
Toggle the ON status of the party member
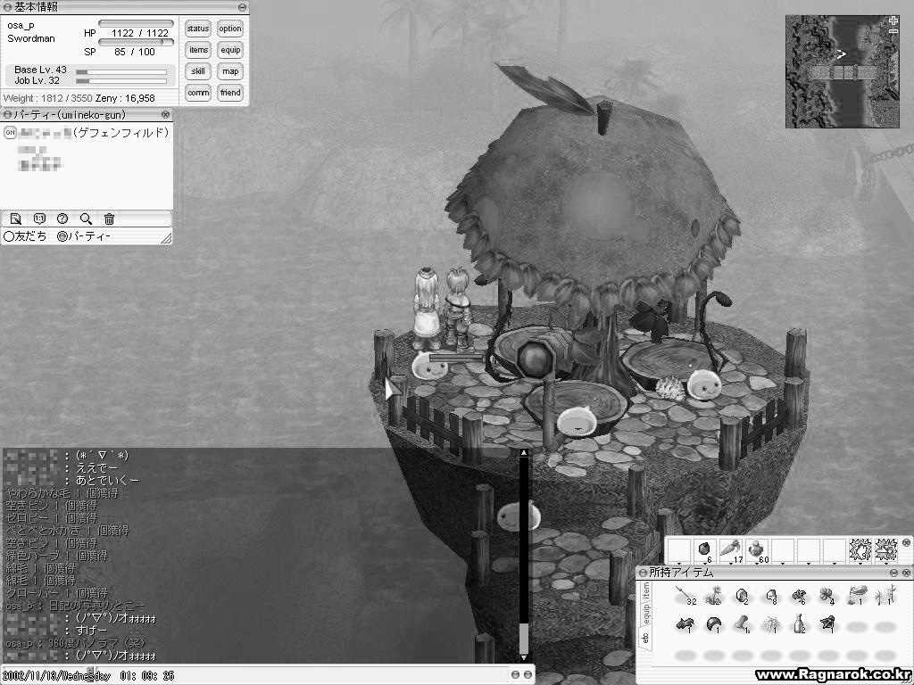(10, 133)
